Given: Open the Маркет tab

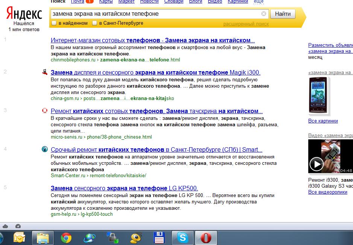Looking at the screenshot, I should click(127, 1).
